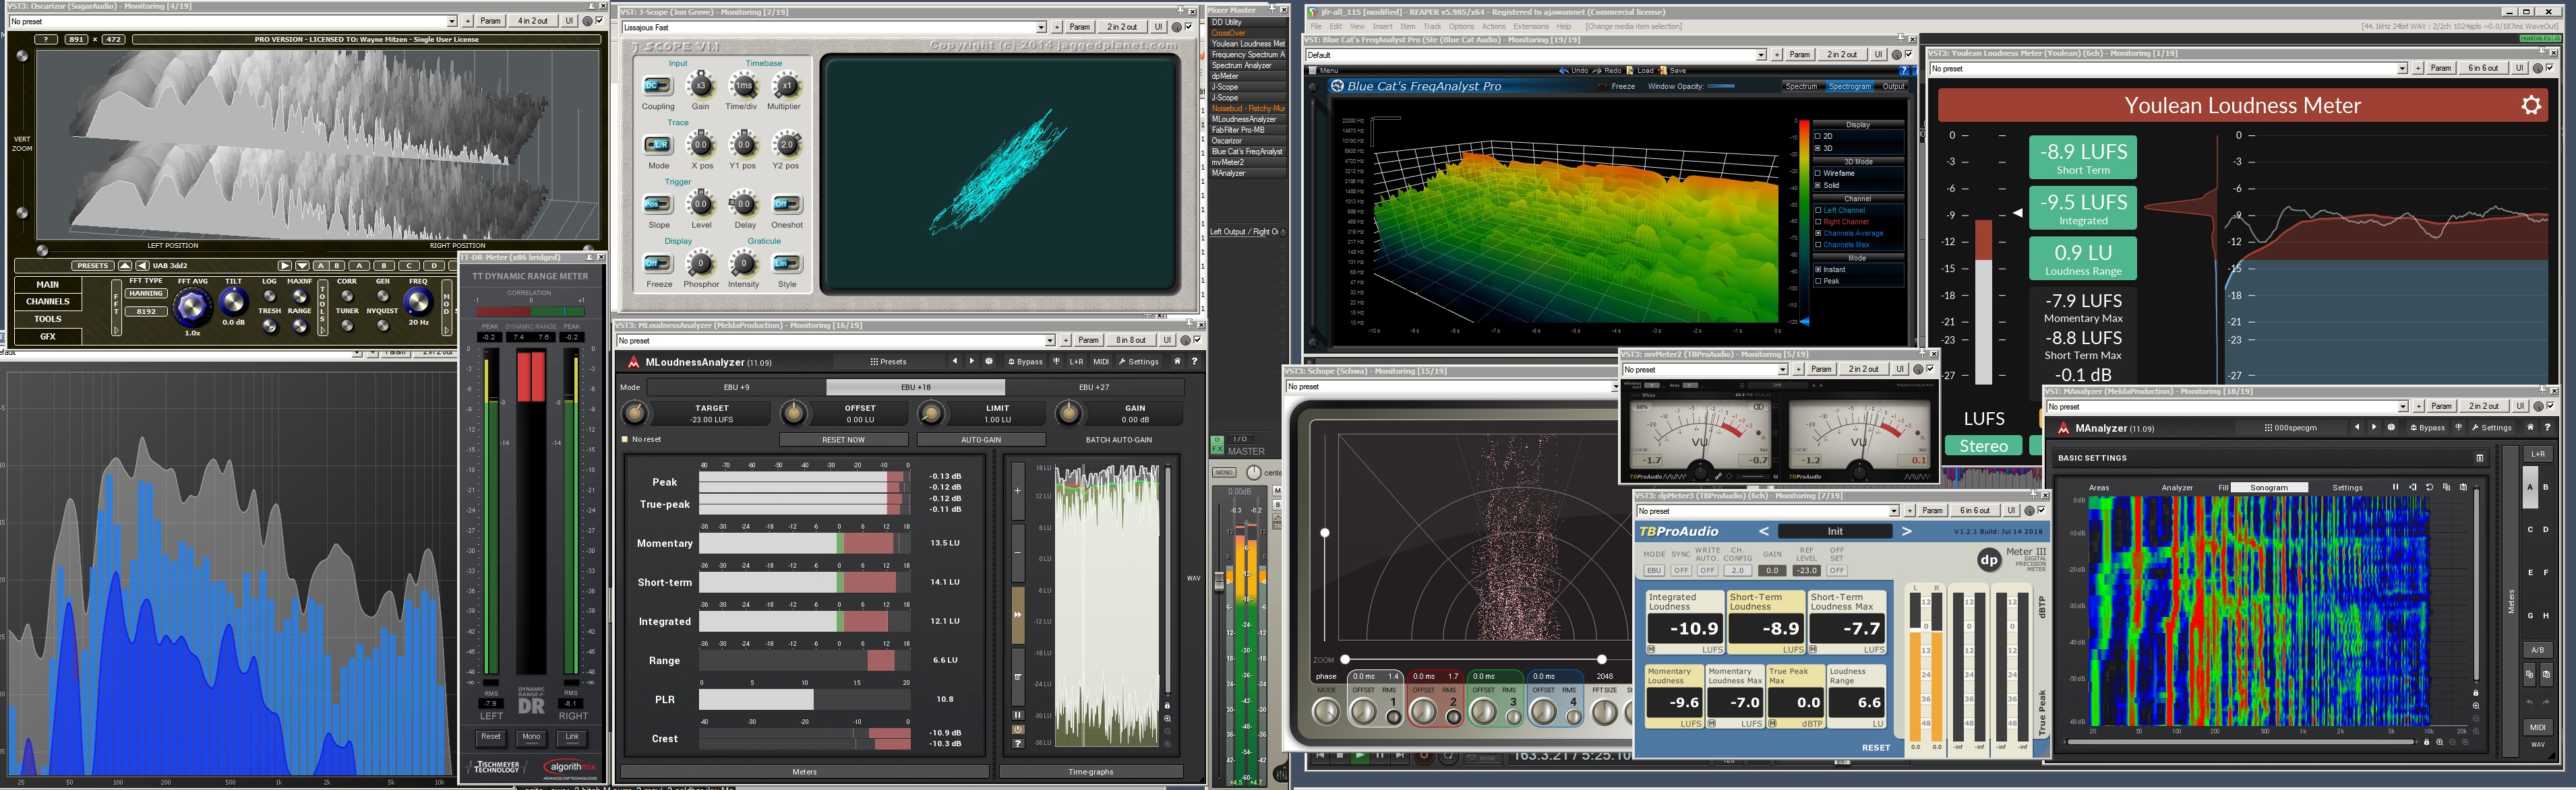The width and height of the screenshot is (2576, 790).
Task: Open REAPER Track menu
Action: point(1432,27)
